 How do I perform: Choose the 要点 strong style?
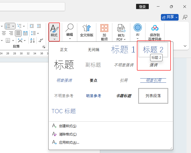pyautogui.click(x=93, y=80)
